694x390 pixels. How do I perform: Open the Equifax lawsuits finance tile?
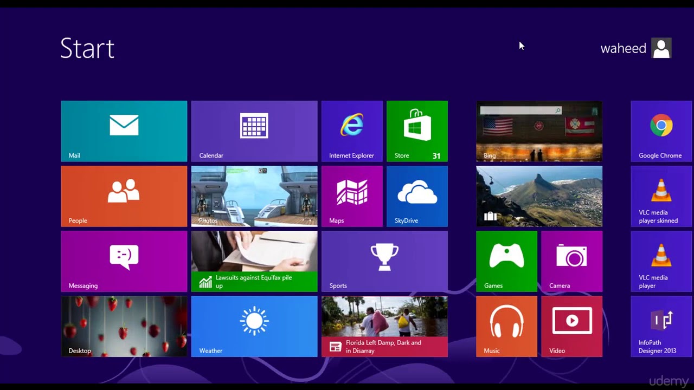tap(254, 261)
